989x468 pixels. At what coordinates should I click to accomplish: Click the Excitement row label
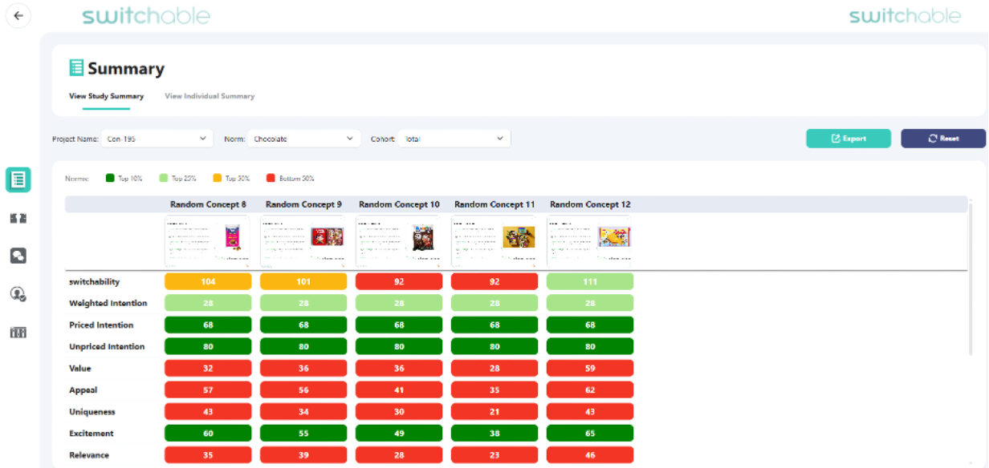click(x=92, y=434)
